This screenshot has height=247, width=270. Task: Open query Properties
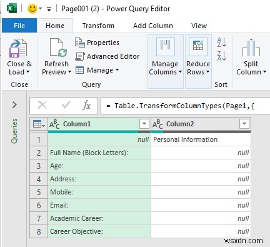(97, 43)
